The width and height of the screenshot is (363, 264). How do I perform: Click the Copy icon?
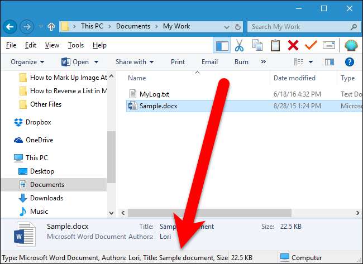click(257, 45)
